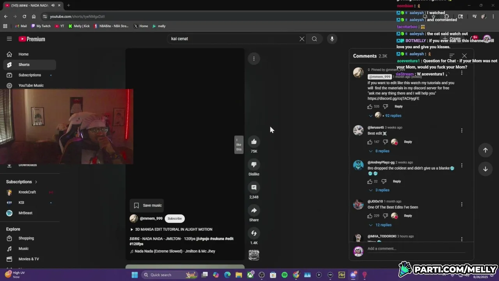499x281 pixels.
Task: Open Spotify from the taskbar
Action: pos(285,275)
